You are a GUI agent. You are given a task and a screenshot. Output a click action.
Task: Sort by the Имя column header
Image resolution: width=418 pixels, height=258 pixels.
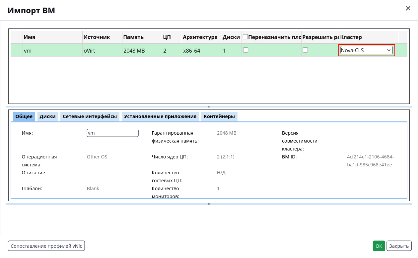(52, 37)
